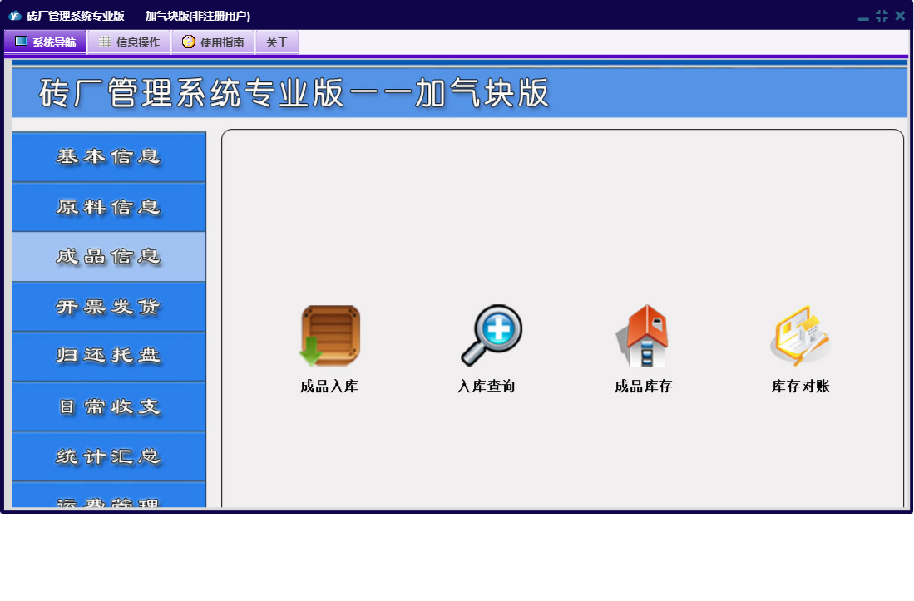The image size is (914, 601).
Task: Open the 使用指南 tab
Action: [x=214, y=42]
